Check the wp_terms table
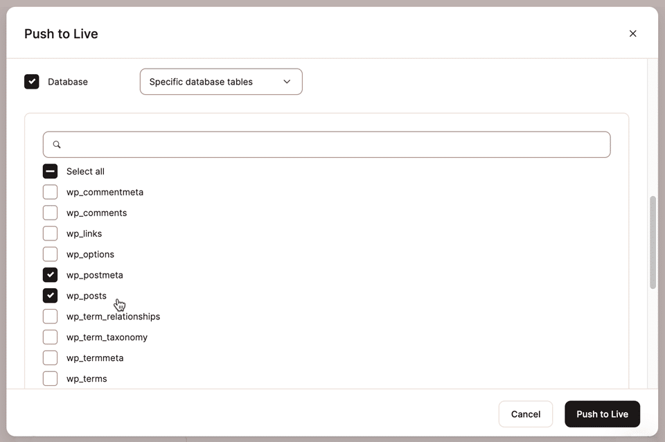The height and width of the screenshot is (442, 665). tap(50, 379)
